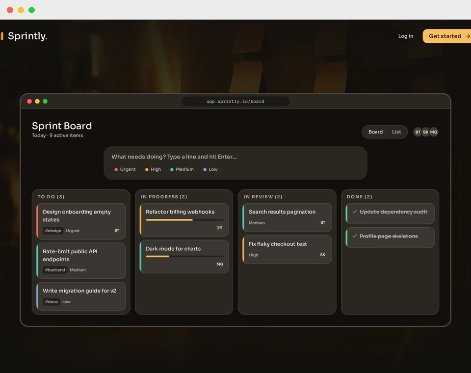This screenshot has height=373, width=471.
Task: Click the Urgent label on Design onboarding card
Action: pos(73,231)
